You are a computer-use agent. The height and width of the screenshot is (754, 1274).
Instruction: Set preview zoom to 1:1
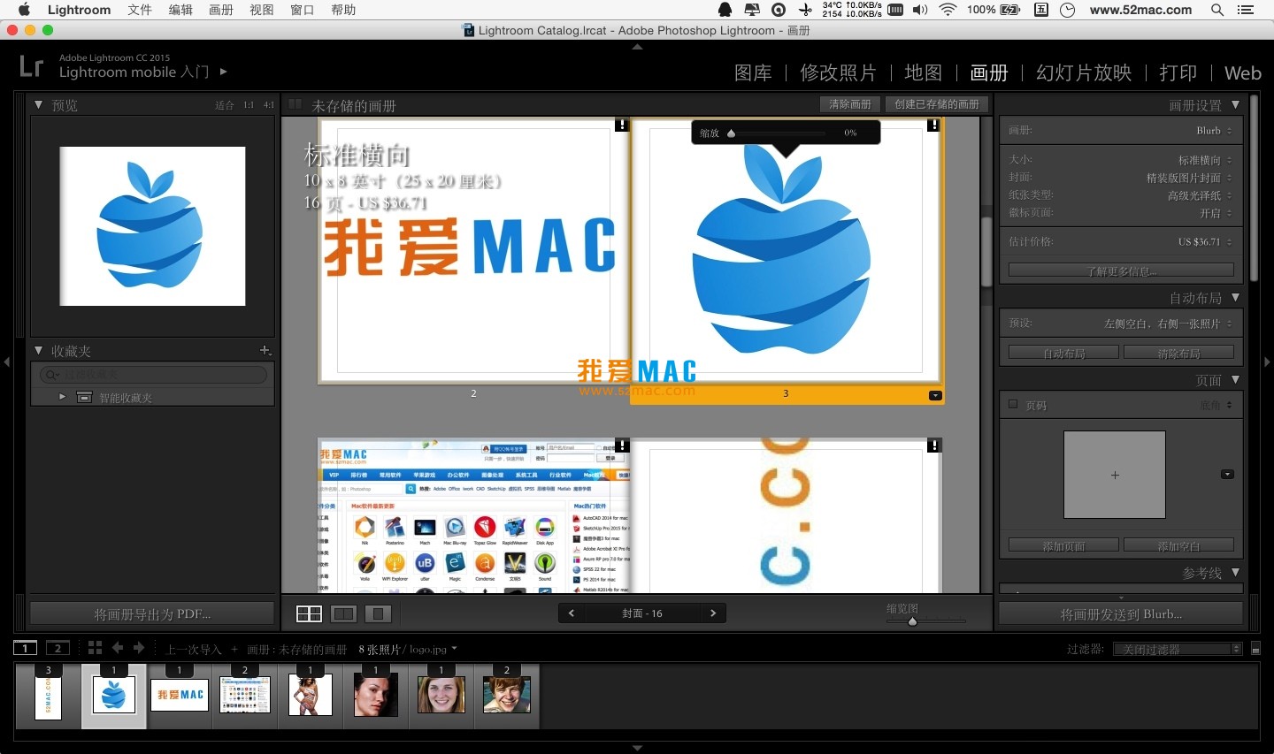click(249, 105)
